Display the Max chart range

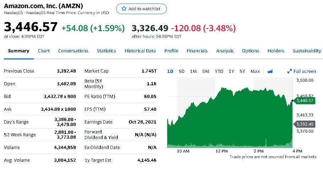point(255,71)
